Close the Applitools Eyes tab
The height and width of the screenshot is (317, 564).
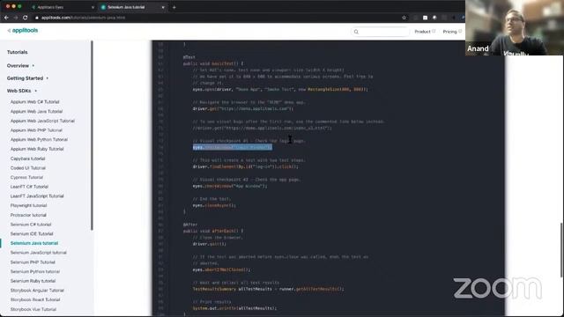[93, 7]
